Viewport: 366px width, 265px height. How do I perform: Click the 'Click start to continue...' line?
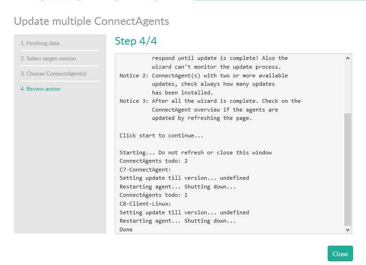click(161, 135)
